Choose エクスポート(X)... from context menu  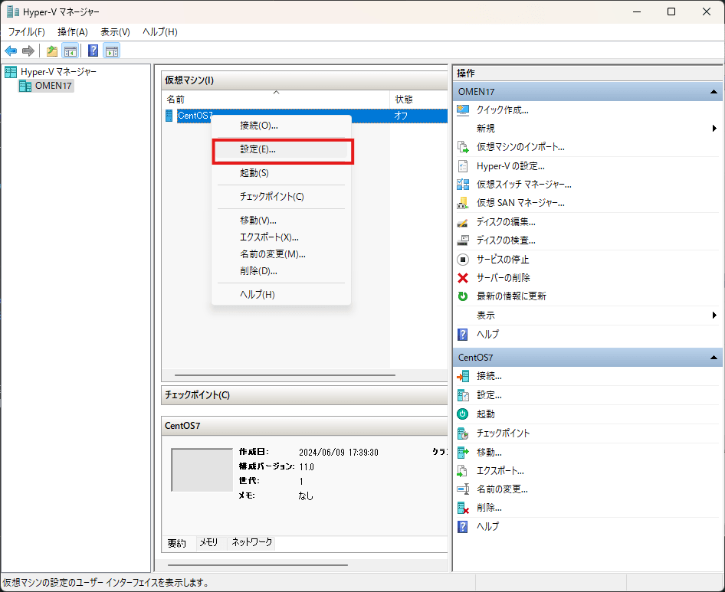coord(281,237)
